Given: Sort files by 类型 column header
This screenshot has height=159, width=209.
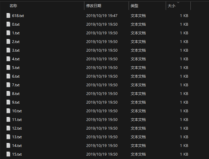Looking at the screenshot, I should [x=134, y=6].
